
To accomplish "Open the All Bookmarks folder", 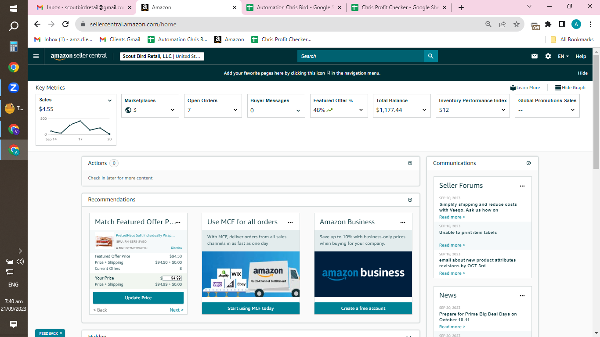I will (x=572, y=39).
